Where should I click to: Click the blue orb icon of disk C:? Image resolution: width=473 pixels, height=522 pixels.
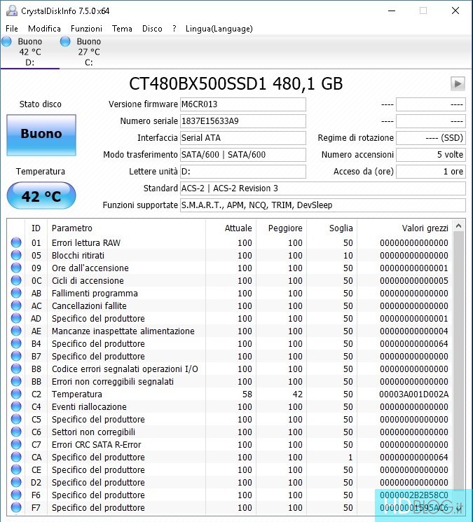pyautogui.click(x=65, y=42)
